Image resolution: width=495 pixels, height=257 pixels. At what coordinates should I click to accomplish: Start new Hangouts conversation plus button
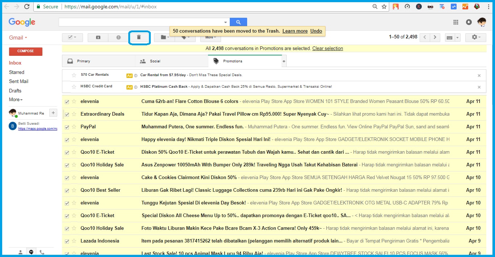tap(53, 113)
